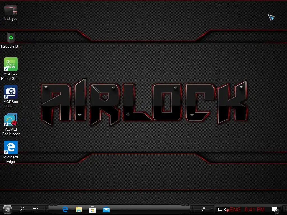Select the AOMEI Backupper desktop shortcut

(x=11, y=120)
